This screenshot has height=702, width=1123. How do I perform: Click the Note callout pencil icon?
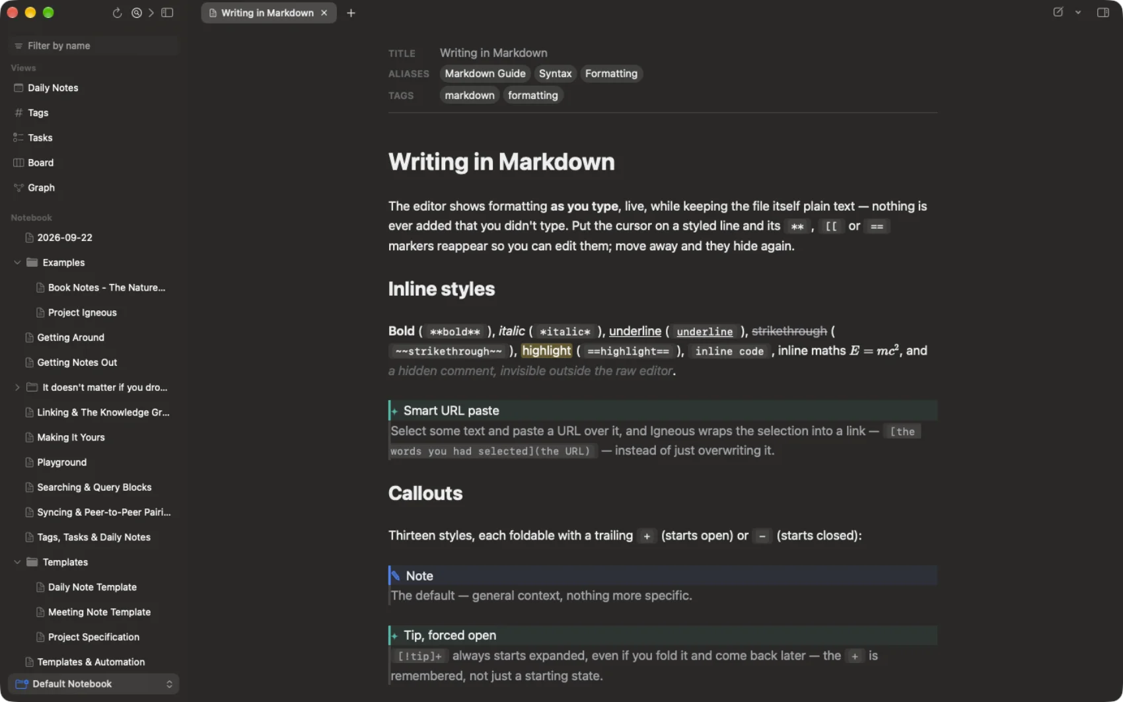coord(395,575)
